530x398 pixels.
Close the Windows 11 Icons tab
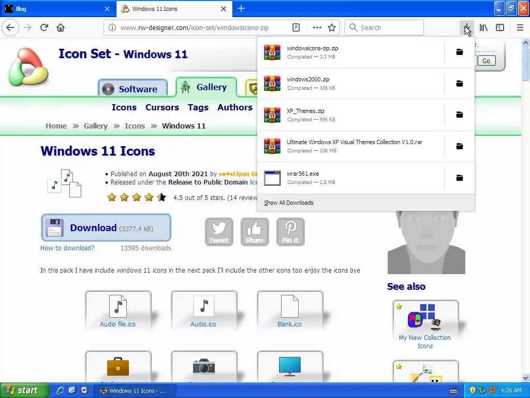224,9
